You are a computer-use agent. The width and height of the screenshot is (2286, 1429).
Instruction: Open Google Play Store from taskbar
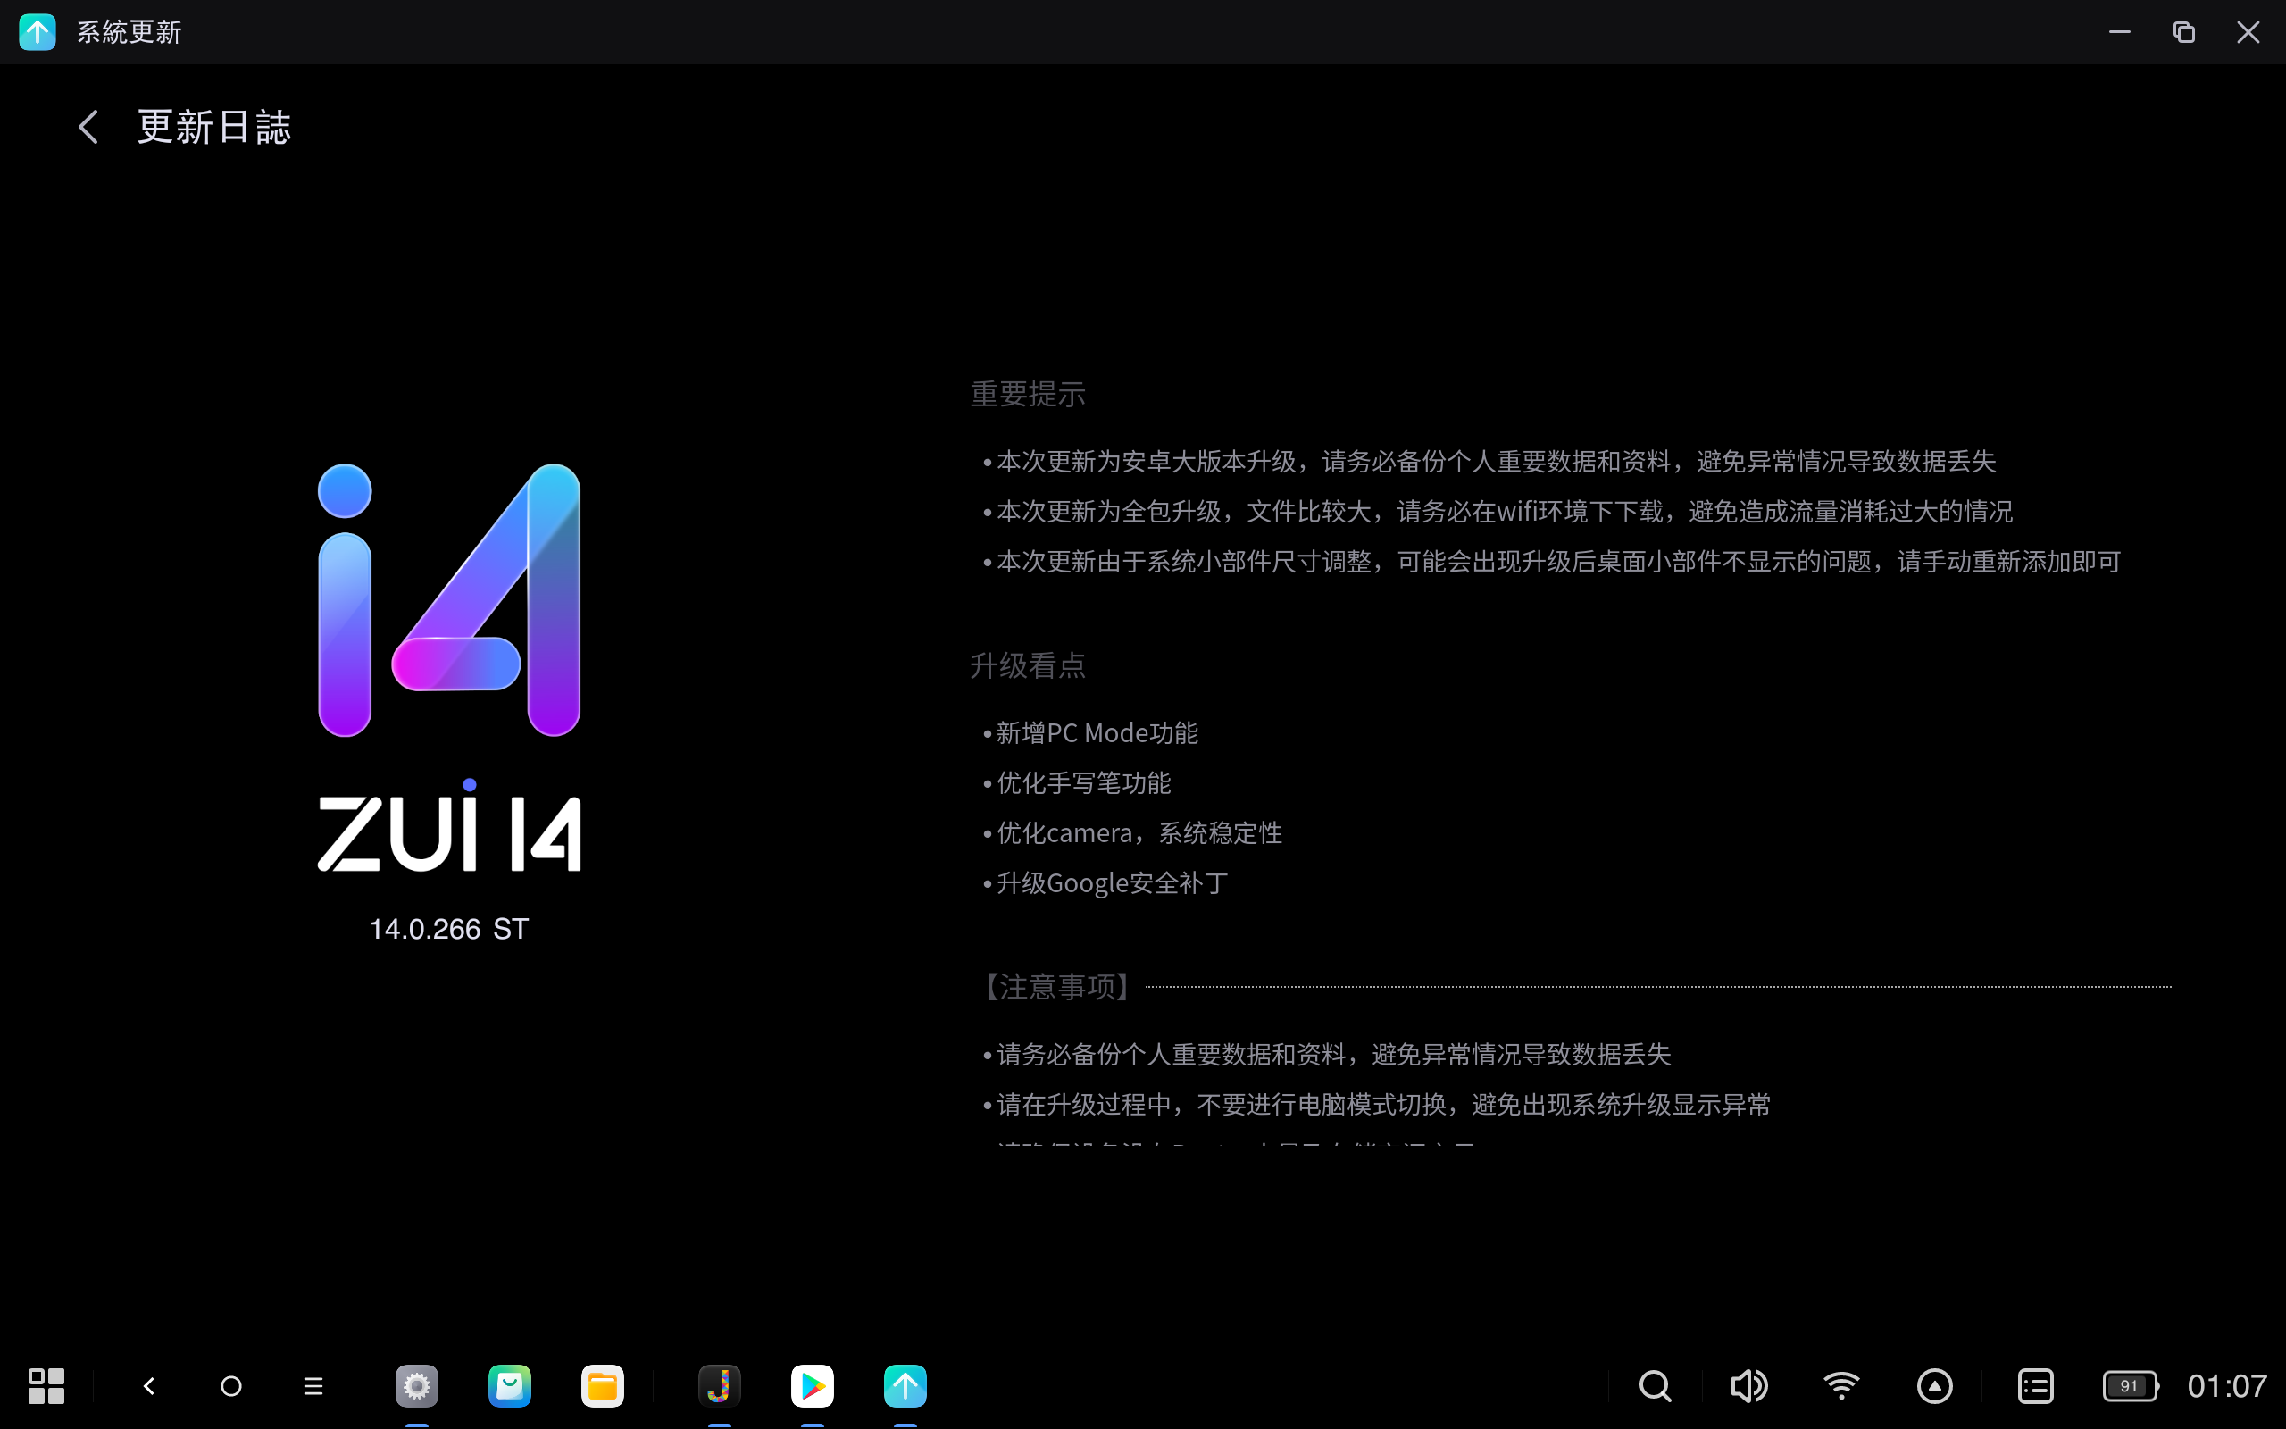(812, 1386)
